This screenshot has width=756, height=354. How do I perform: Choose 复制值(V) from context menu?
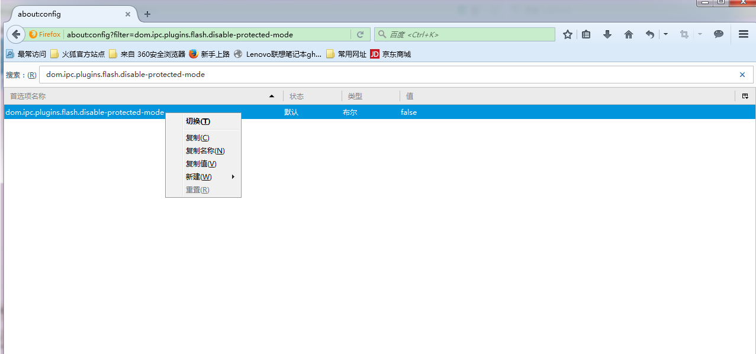pyautogui.click(x=203, y=164)
